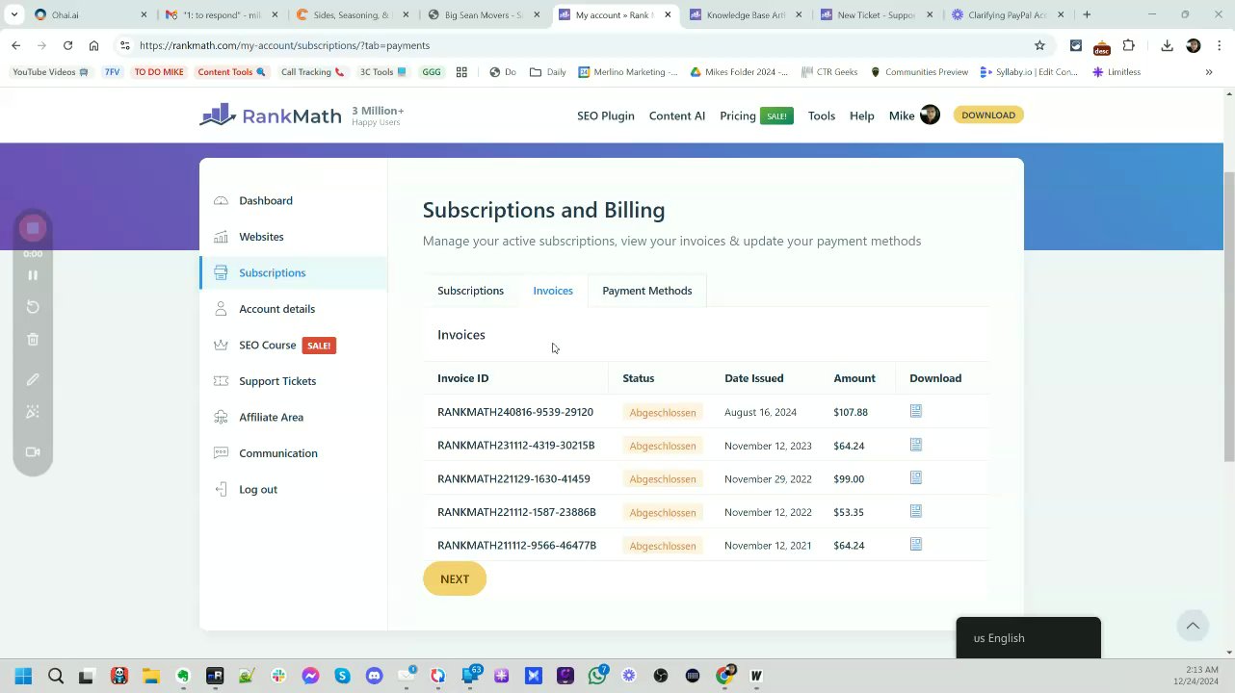Select the recorder pen drawing tool
Image resolution: width=1235 pixels, height=693 pixels.
(33, 379)
